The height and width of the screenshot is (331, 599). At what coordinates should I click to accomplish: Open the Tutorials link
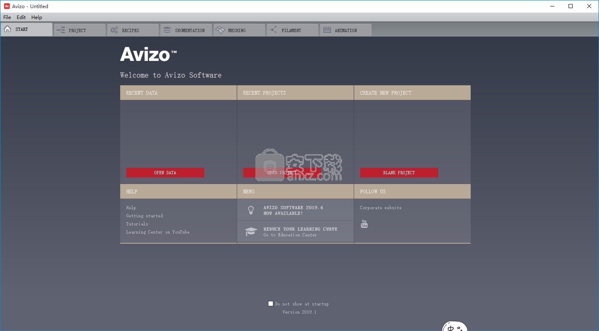click(x=137, y=224)
